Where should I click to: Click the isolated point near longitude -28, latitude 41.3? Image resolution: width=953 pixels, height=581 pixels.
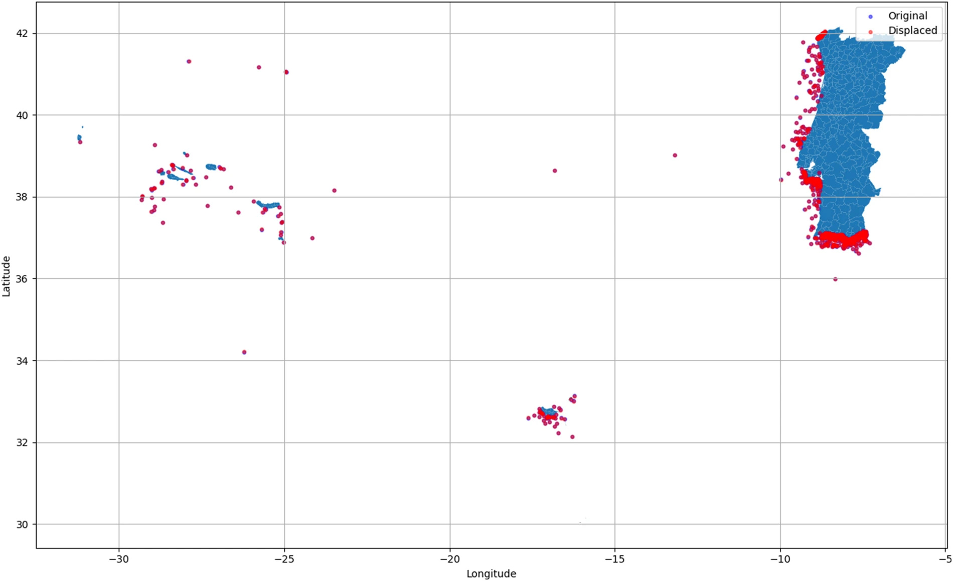189,62
